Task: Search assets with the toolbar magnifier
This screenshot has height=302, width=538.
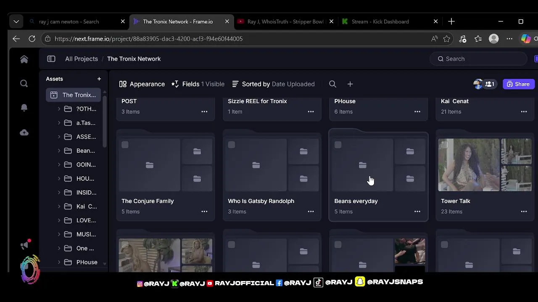Action: [x=332, y=84]
